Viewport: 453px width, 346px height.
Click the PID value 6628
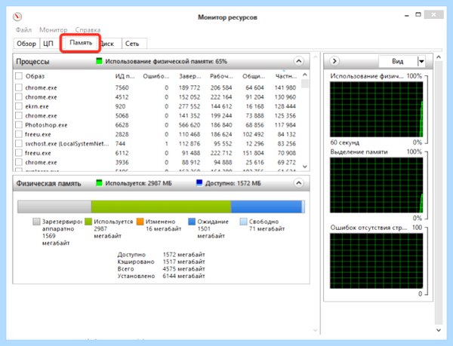click(122, 125)
